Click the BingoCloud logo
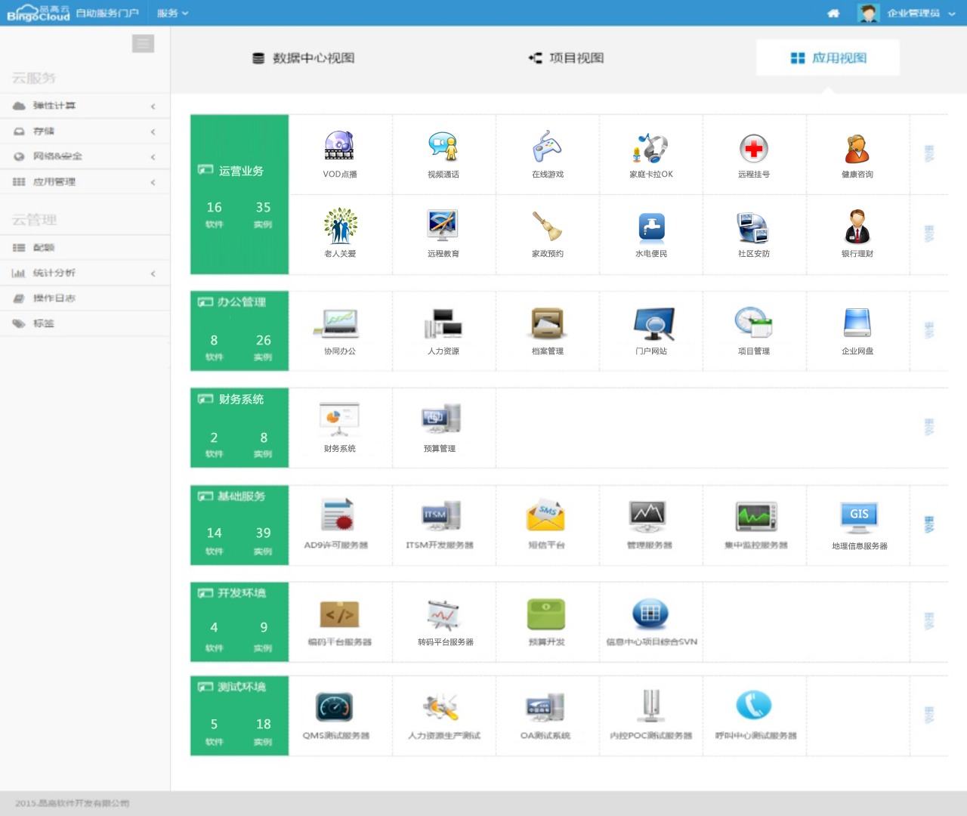This screenshot has height=816, width=967. pos(39,13)
